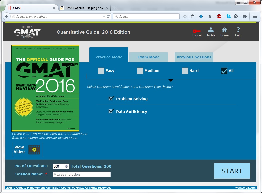Open the Profile icon in the header
The image size is (262, 194).
coord(211,30)
